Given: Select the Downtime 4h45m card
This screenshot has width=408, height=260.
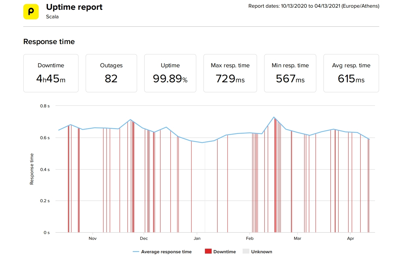Looking at the screenshot, I should [x=51, y=73].
